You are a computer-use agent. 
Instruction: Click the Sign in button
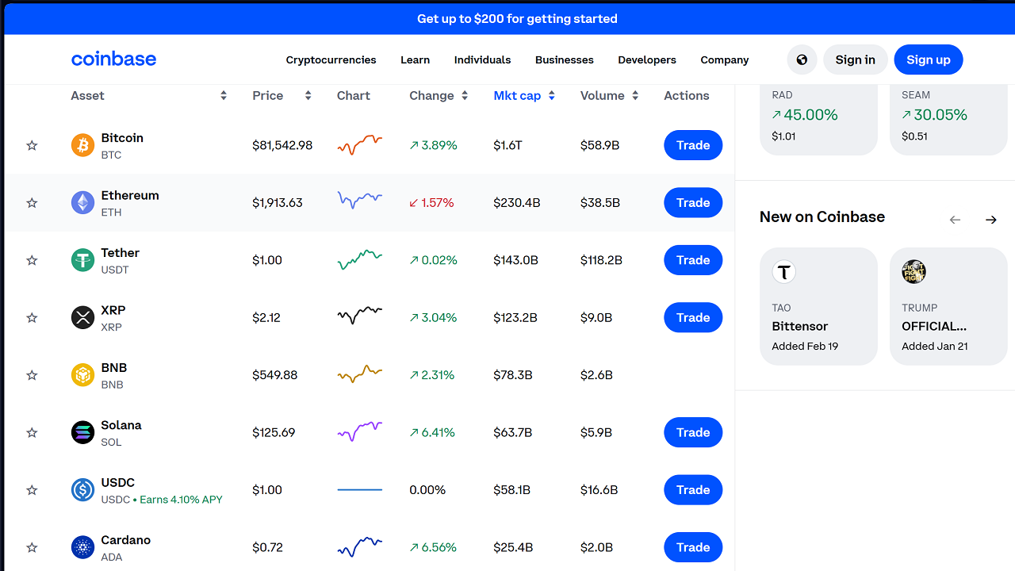pyautogui.click(x=855, y=59)
